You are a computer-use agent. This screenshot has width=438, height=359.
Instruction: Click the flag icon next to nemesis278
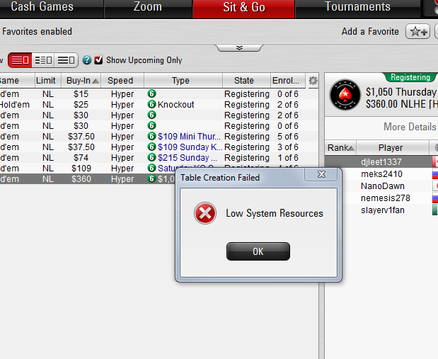point(435,198)
